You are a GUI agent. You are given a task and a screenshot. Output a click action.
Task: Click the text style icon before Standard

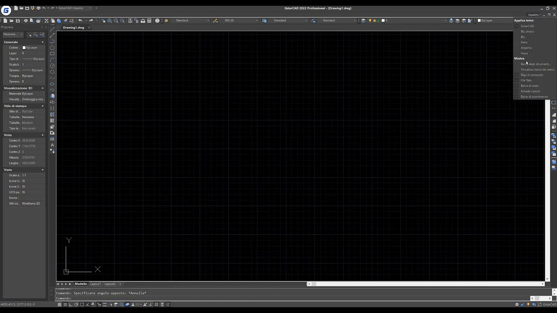pyautogui.click(x=166, y=20)
